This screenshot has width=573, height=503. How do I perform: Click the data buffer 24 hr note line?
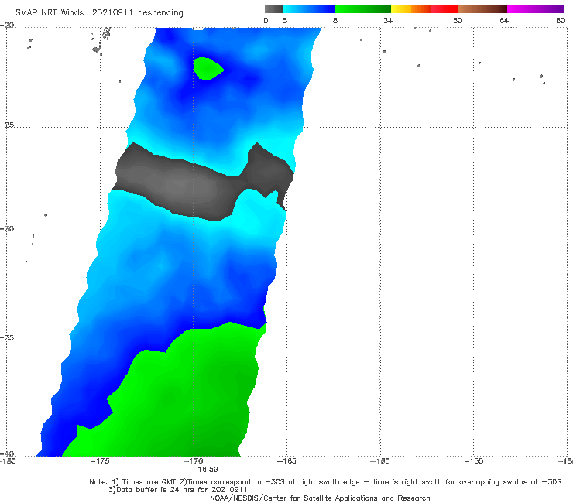click(177, 490)
